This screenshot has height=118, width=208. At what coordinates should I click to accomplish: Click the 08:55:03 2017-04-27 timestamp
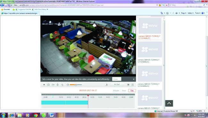[x=88, y=91]
